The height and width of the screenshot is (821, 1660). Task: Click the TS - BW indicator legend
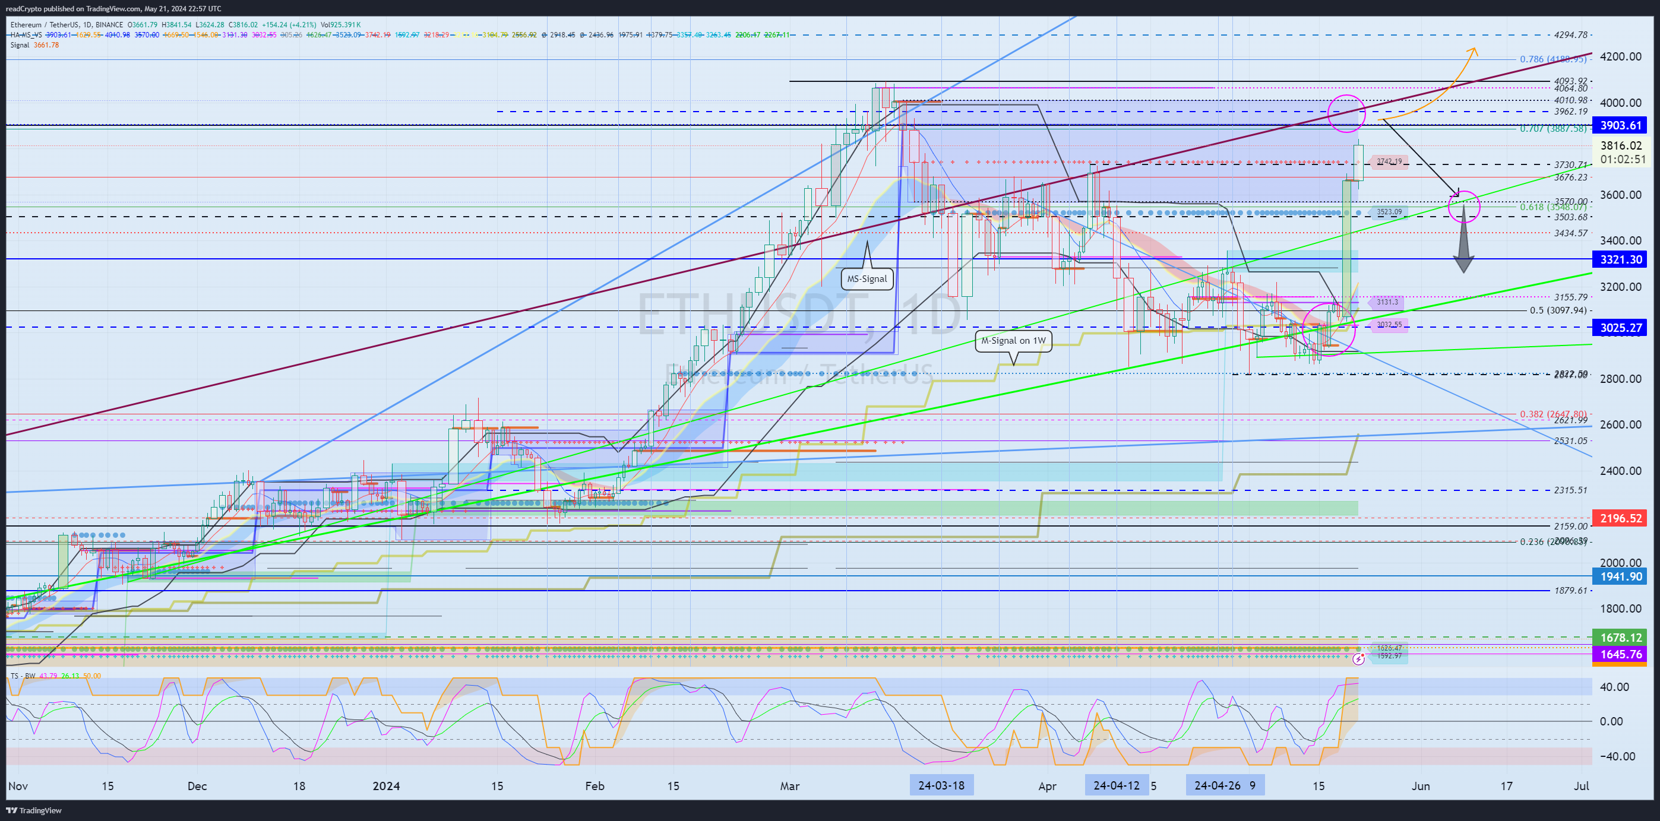(23, 676)
